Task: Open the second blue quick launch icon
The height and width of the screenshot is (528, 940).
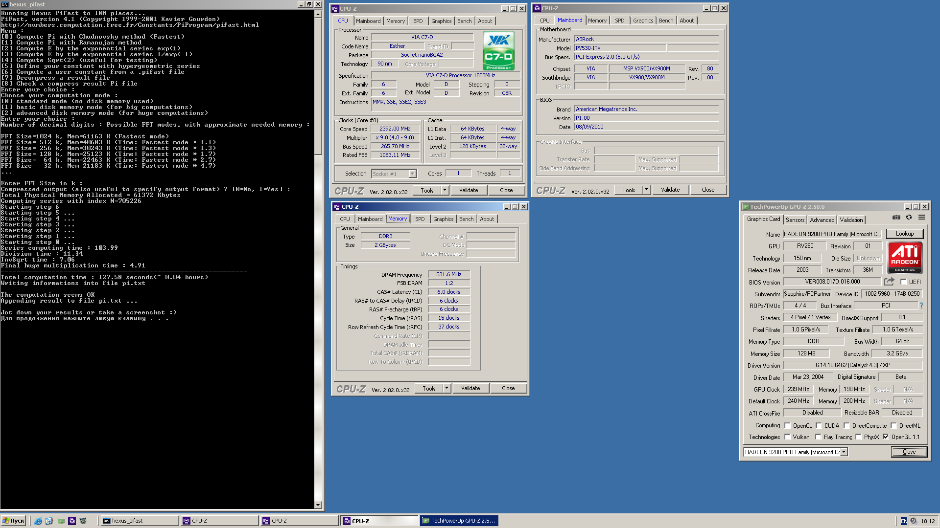Action: pyautogui.click(x=49, y=521)
